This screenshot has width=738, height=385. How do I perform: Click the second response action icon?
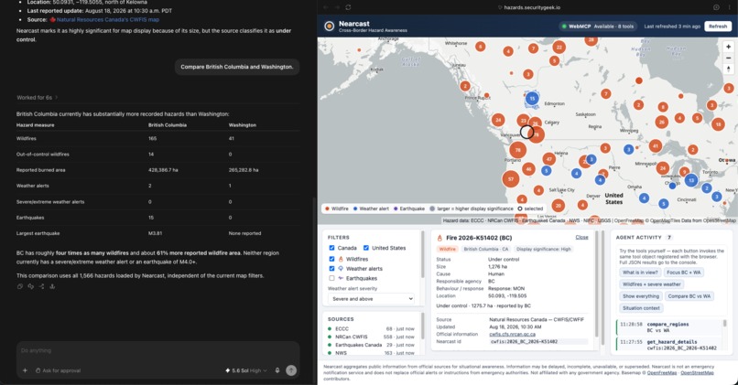30,286
